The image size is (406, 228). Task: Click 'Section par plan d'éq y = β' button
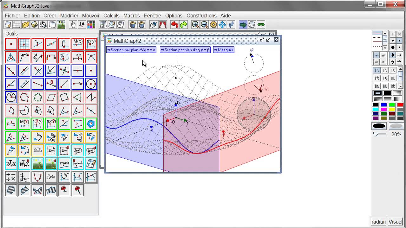click(x=185, y=50)
